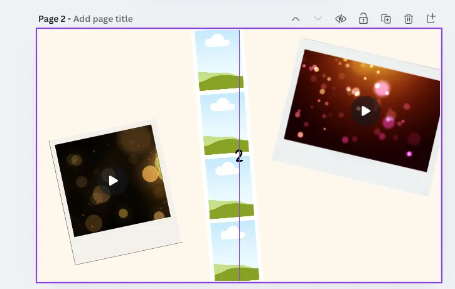Click the "Page 2 -" label

(x=55, y=19)
